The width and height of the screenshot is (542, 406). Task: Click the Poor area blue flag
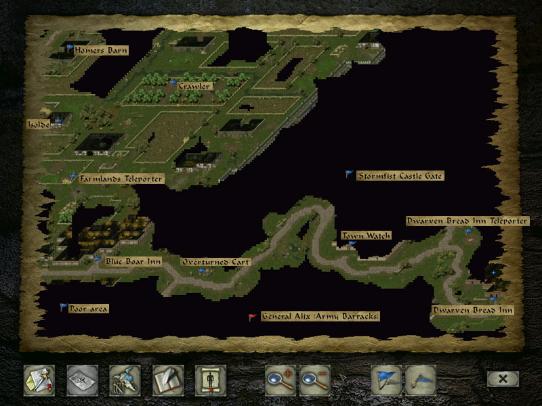(x=63, y=307)
